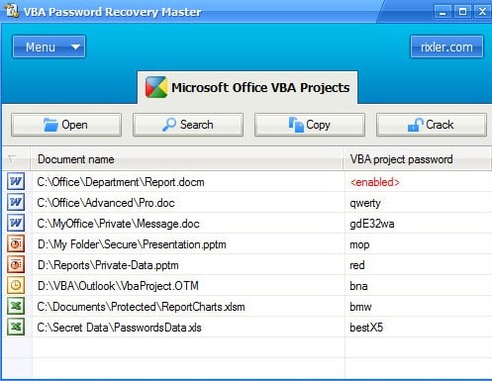Select row D:\Reports\Private-Data.pptm
492x381 pixels.
coord(246,265)
